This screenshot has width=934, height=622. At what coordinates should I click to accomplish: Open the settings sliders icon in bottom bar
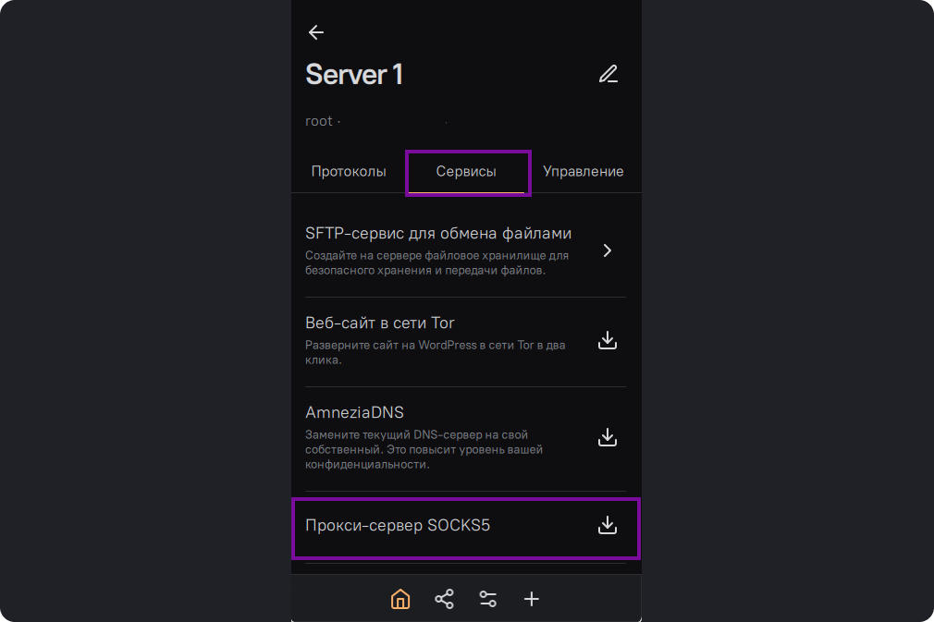pyautogui.click(x=488, y=599)
